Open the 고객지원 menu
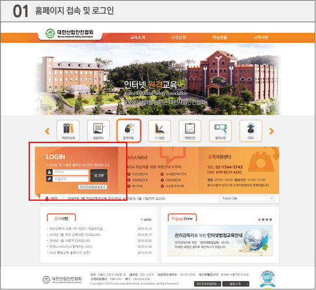Viewport: 316px width, 290px height. [x=261, y=37]
